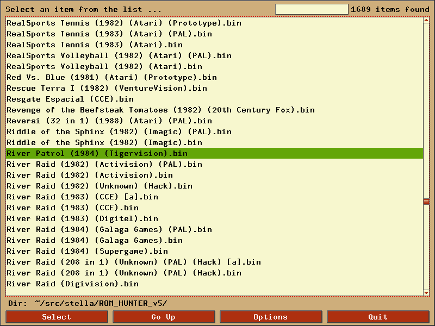Screen dimensions: 435x326
Task: Click the Select button
Action: coord(57,317)
